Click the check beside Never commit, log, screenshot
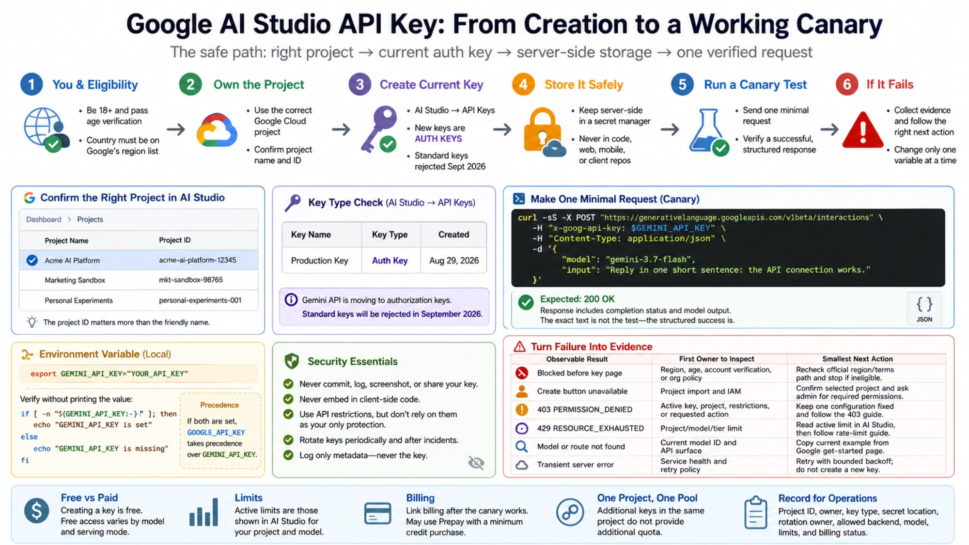The width and height of the screenshot is (969, 545). tap(288, 384)
